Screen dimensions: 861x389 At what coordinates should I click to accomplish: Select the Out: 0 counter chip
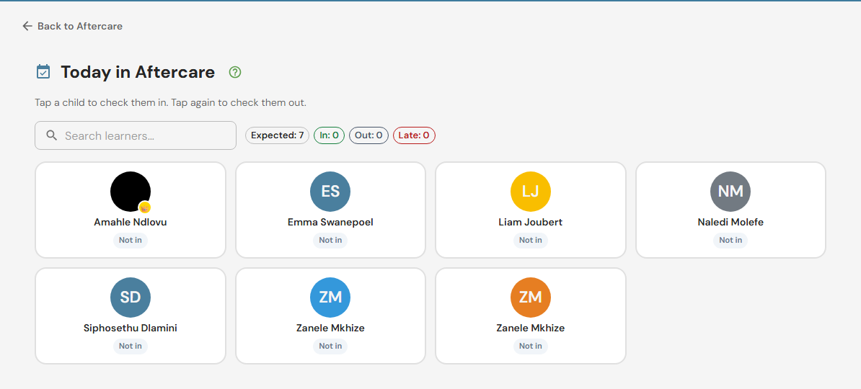tap(368, 135)
